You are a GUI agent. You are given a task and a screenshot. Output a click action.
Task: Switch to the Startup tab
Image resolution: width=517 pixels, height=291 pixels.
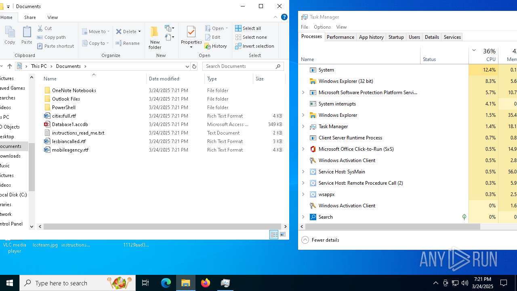click(396, 37)
